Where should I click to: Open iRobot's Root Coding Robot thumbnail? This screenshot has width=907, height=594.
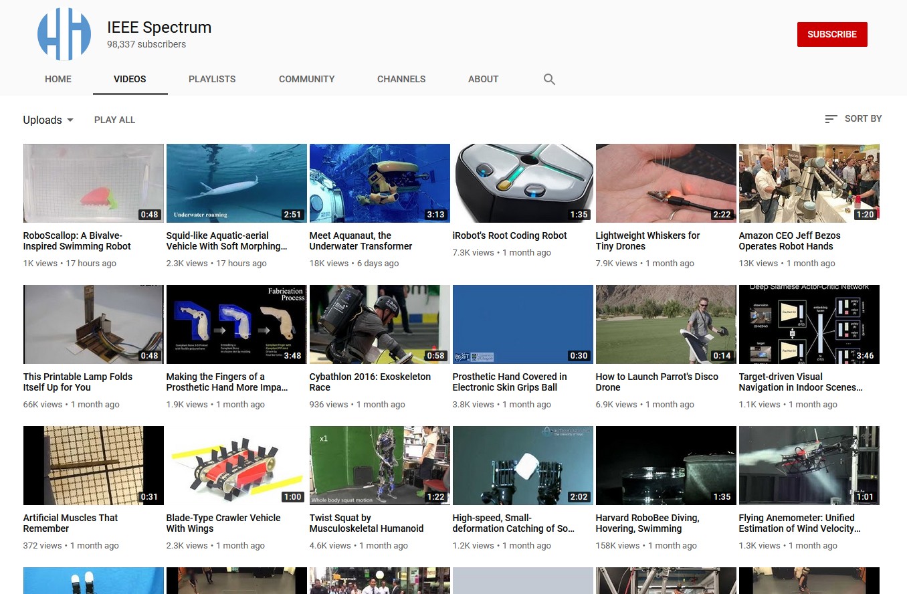[523, 183]
